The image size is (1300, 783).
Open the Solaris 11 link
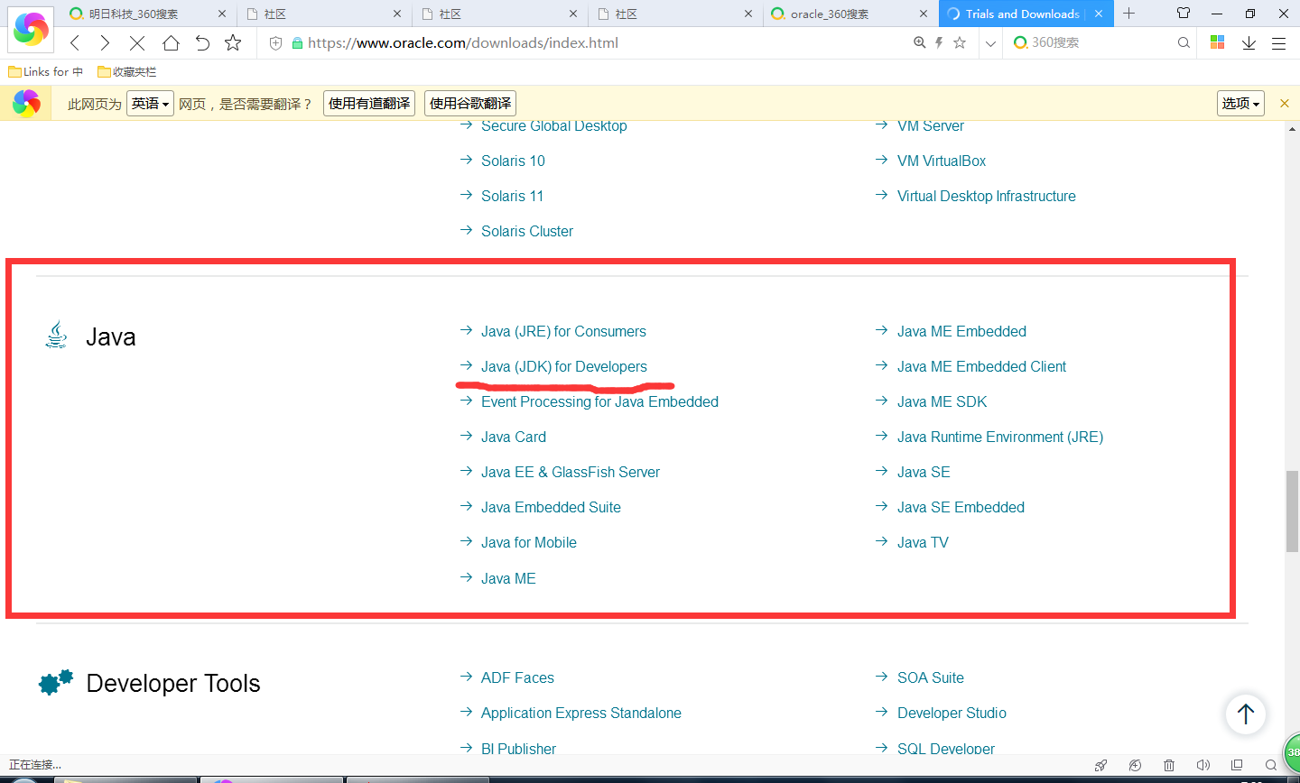[512, 196]
